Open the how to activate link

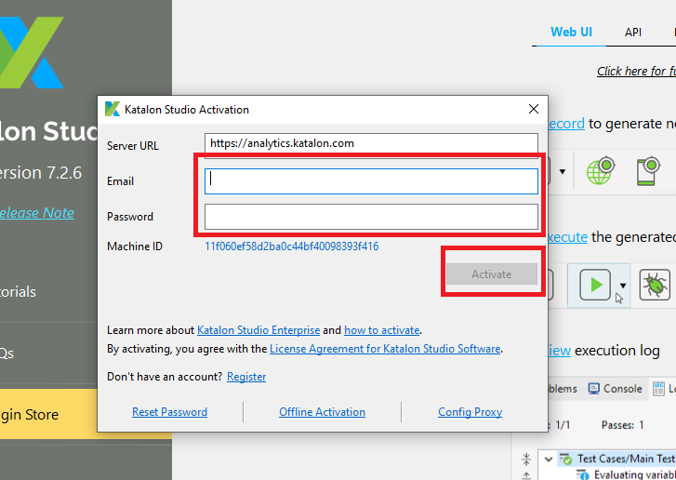pos(381,330)
